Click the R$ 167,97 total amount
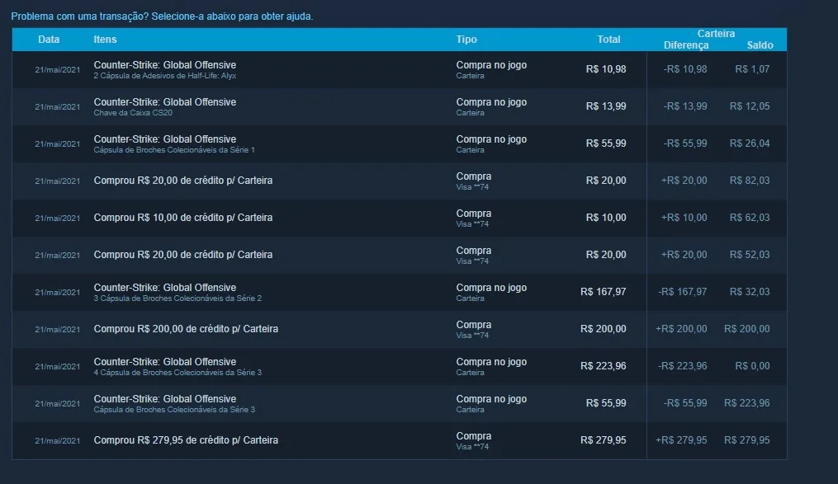838x484 pixels. [604, 292]
